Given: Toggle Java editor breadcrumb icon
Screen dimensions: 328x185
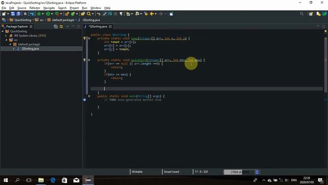Looking at the screenshot, I should coord(98,14).
